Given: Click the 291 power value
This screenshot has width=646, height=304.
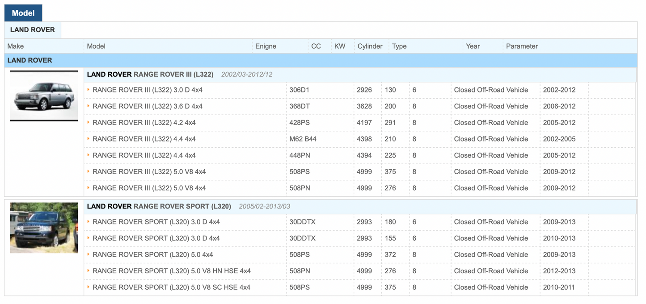Looking at the screenshot, I should coord(390,122).
